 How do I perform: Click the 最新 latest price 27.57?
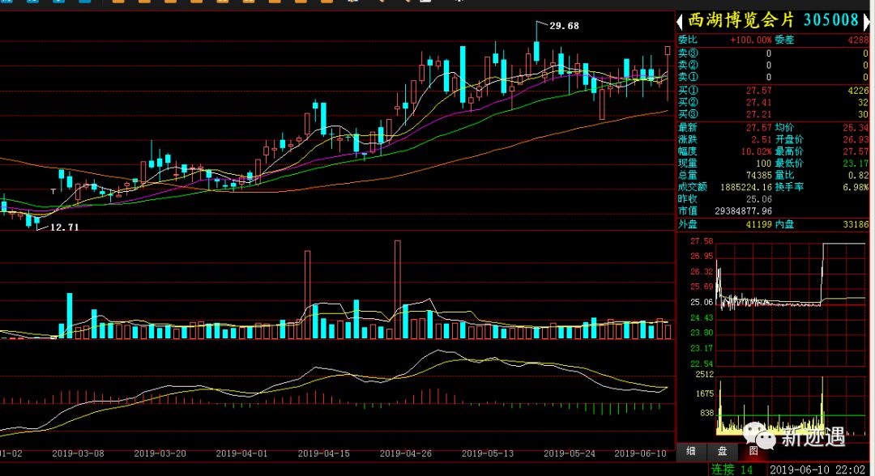[759, 128]
